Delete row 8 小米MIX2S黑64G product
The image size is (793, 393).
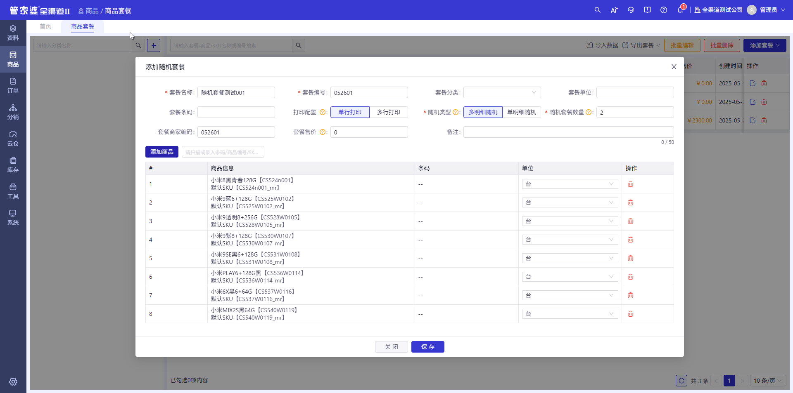(630, 314)
